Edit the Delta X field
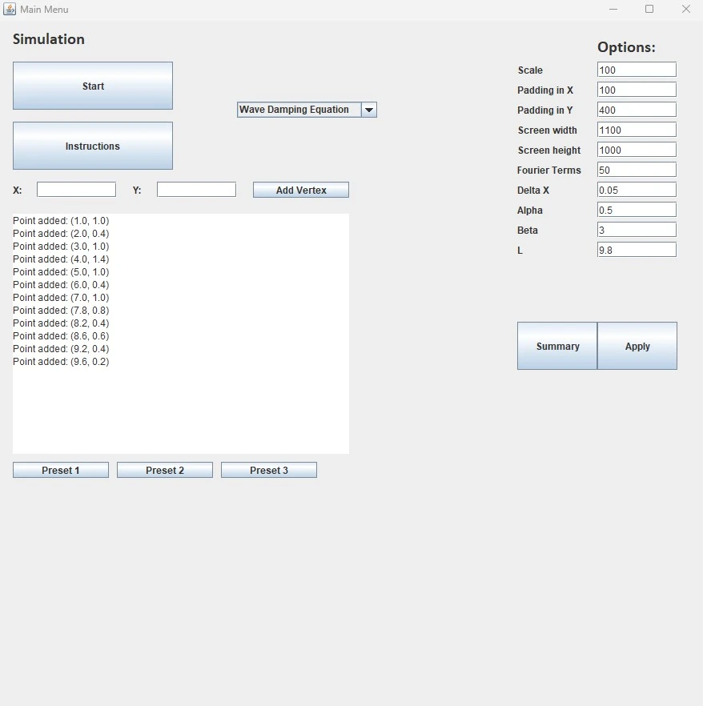The image size is (703, 706). click(637, 190)
